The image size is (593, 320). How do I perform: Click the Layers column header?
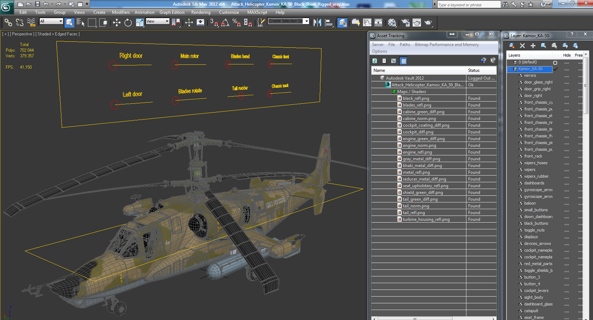[529, 55]
